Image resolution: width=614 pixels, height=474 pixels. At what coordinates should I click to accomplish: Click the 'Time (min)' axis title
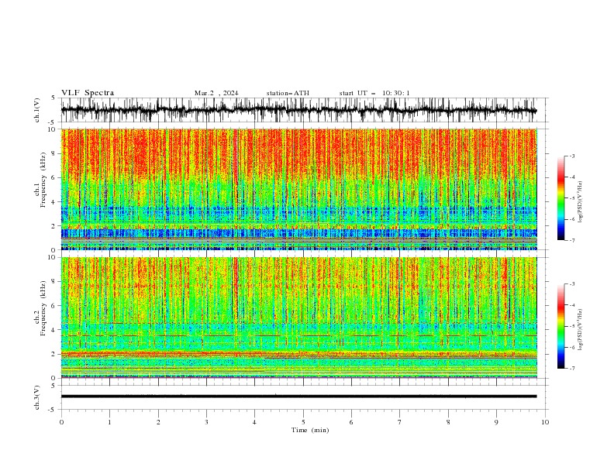pos(310,430)
